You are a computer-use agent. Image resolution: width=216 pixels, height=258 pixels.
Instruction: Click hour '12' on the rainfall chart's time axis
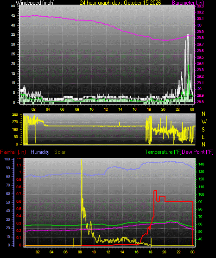click(108, 252)
